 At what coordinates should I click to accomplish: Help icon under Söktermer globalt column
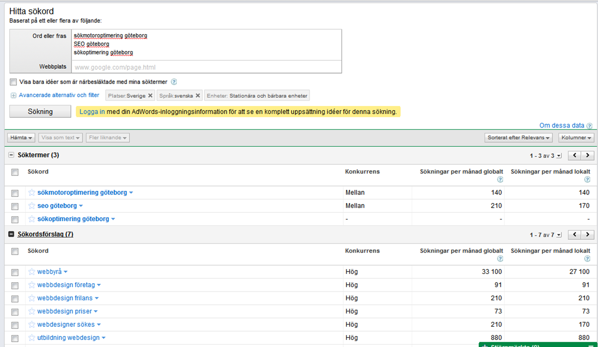point(500,179)
